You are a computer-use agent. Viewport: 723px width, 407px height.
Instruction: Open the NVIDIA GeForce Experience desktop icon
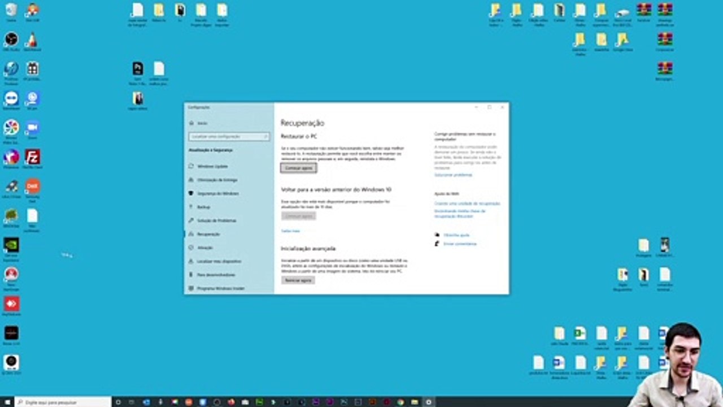click(x=11, y=245)
